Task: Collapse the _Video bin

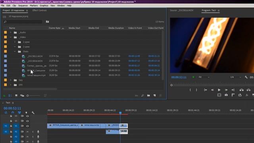Action: point(11,37)
